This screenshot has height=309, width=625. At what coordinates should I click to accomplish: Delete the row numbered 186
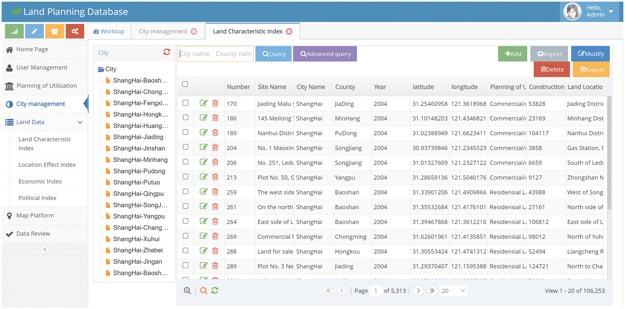click(215, 118)
